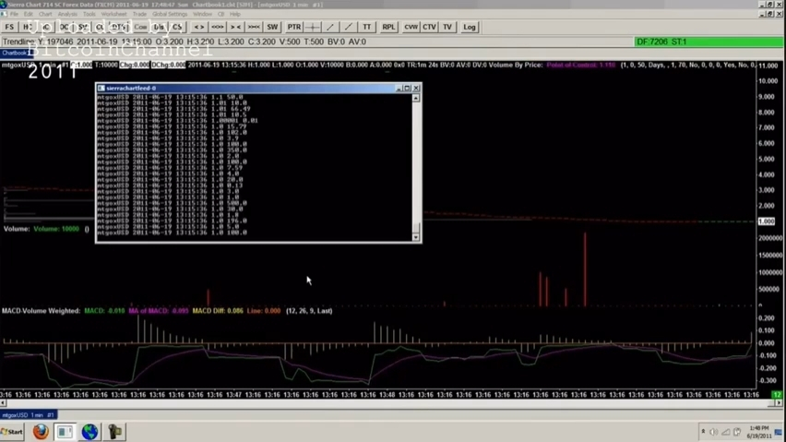Click the green DF:7206 ST:1 status box

click(709, 42)
